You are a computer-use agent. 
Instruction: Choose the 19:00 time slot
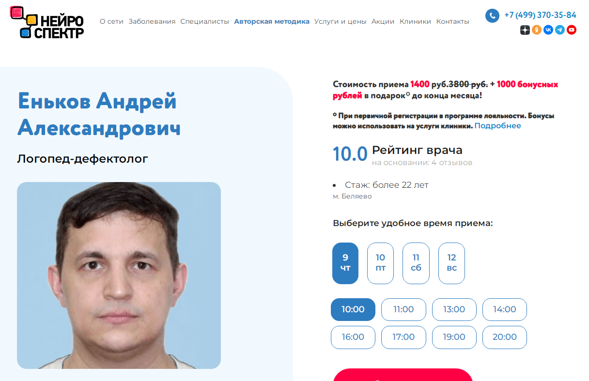coord(454,337)
